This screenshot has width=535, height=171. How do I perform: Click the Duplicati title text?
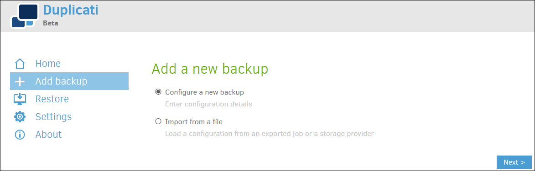pyautogui.click(x=71, y=10)
